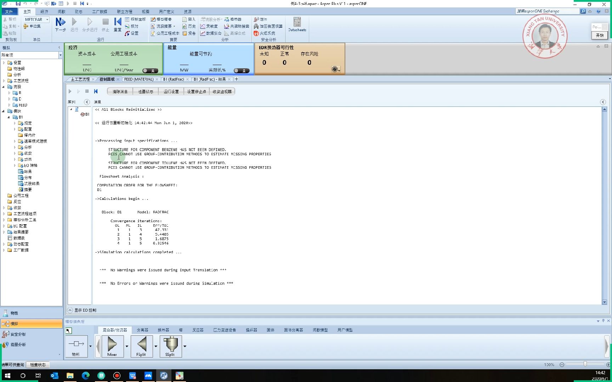612x382 pixels.
Task: Open the 控制面板 ribbon button
Action: coord(135,19)
